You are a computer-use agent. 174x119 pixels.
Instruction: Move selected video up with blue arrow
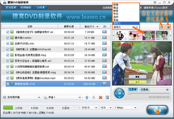[x=87, y=97]
